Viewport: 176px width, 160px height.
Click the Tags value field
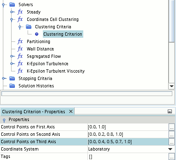[x=128, y=157]
